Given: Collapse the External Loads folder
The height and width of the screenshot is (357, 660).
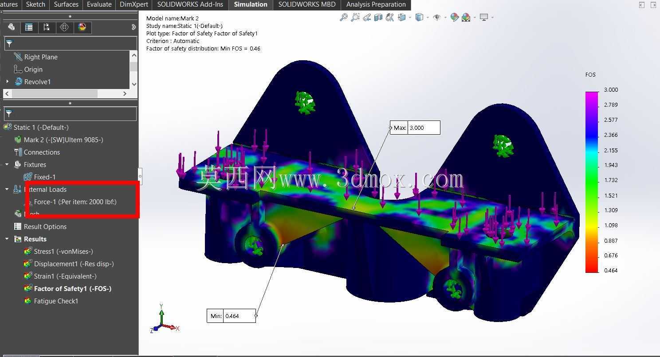Looking at the screenshot, I should pyautogui.click(x=7, y=189).
